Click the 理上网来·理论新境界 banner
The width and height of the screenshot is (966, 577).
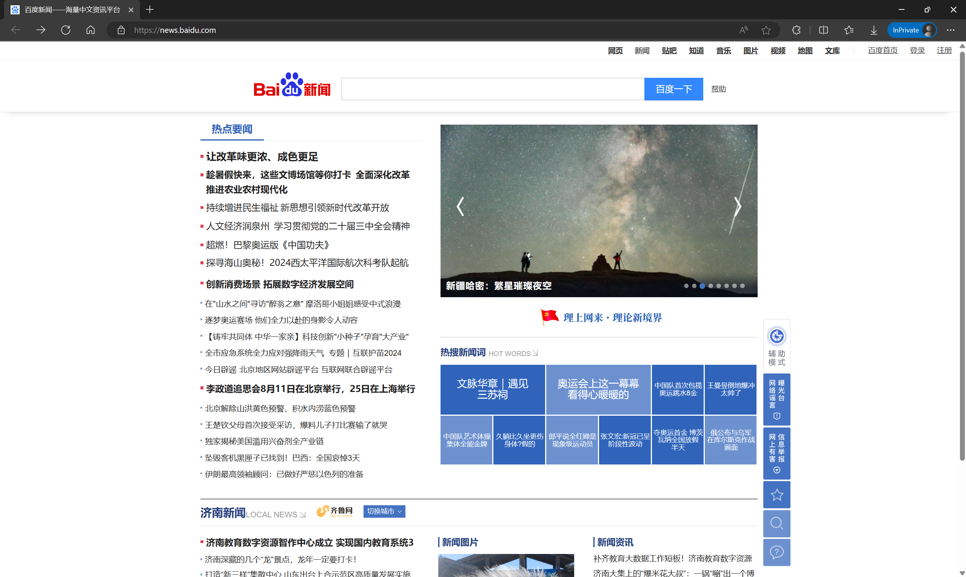[601, 317]
